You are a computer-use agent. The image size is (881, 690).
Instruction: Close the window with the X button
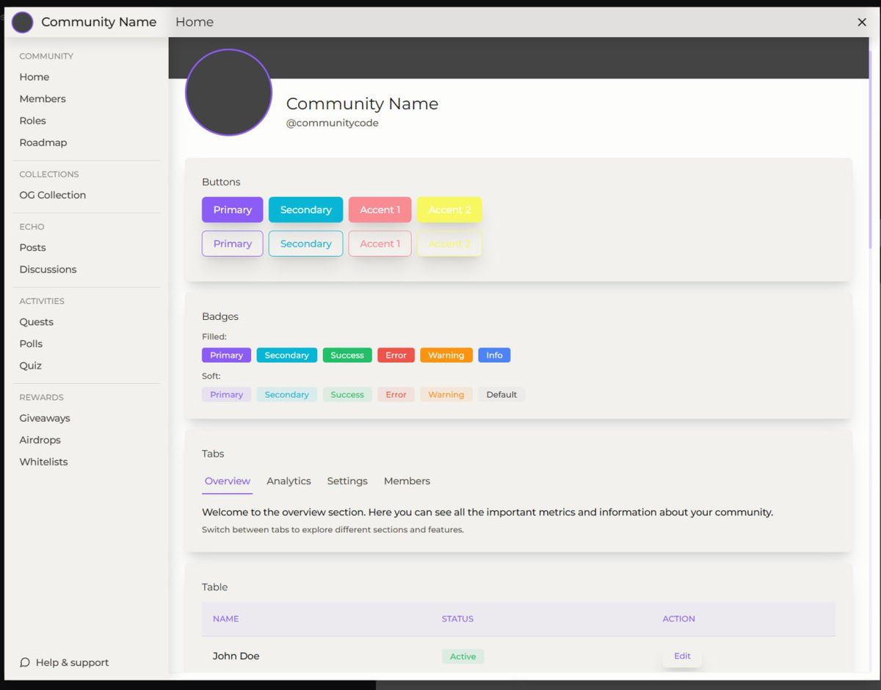pos(862,22)
